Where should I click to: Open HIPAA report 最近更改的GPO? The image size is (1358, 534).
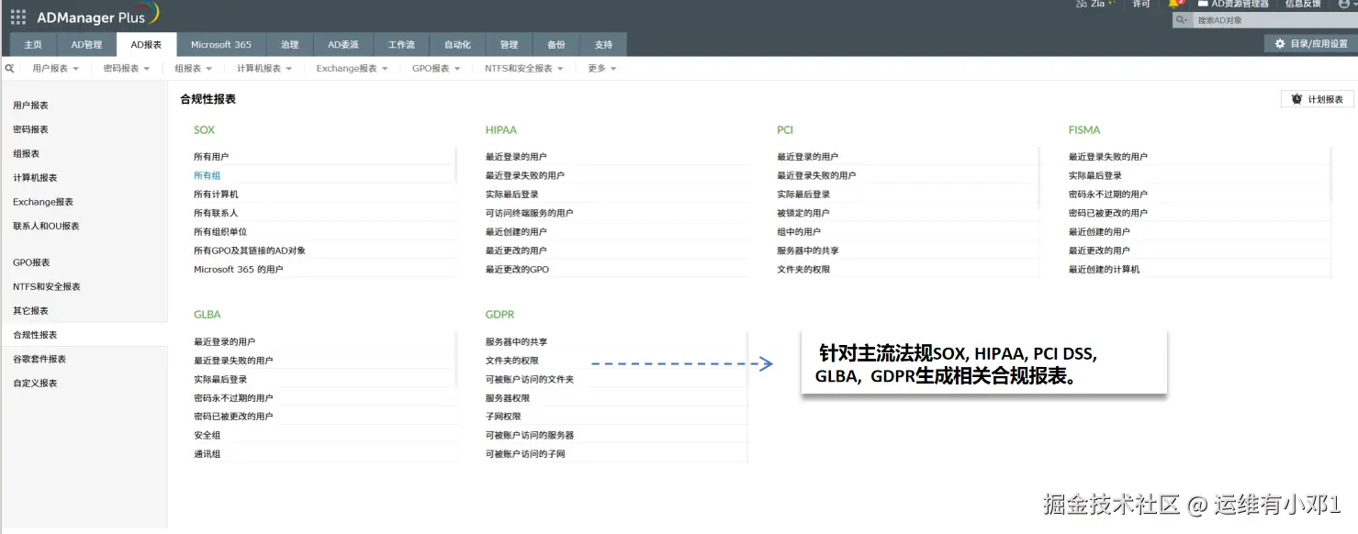click(517, 270)
